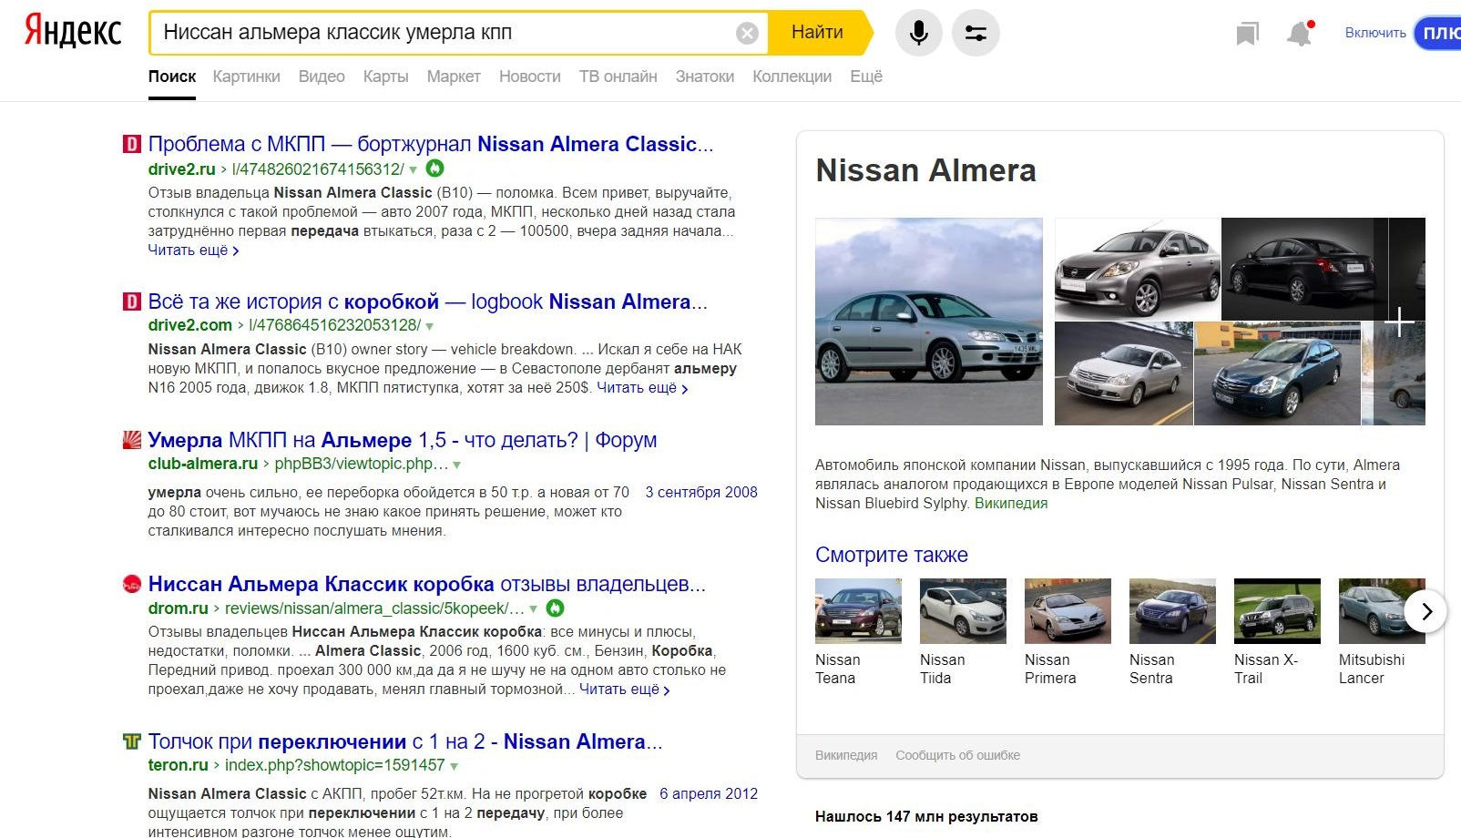The height and width of the screenshot is (838, 1461).
Task: Expand 'Читать ещё' under the Проблема с МКПП result
Action: pos(193,250)
